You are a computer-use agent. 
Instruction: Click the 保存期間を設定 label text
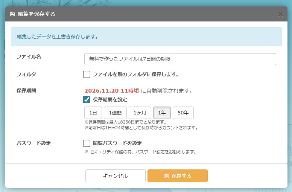(x=110, y=100)
